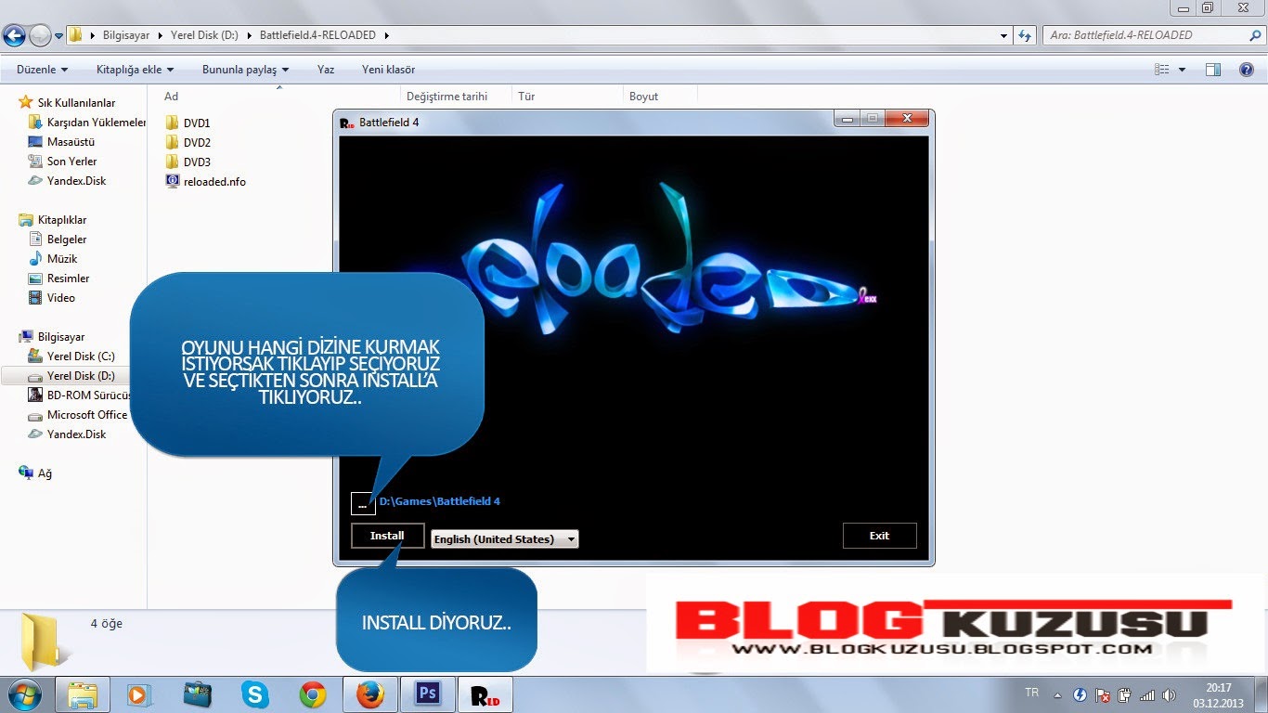Viewport: 1268px width, 713px height.
Task: Open the Bununla paylaş dropdown
Action: point(245,70)
